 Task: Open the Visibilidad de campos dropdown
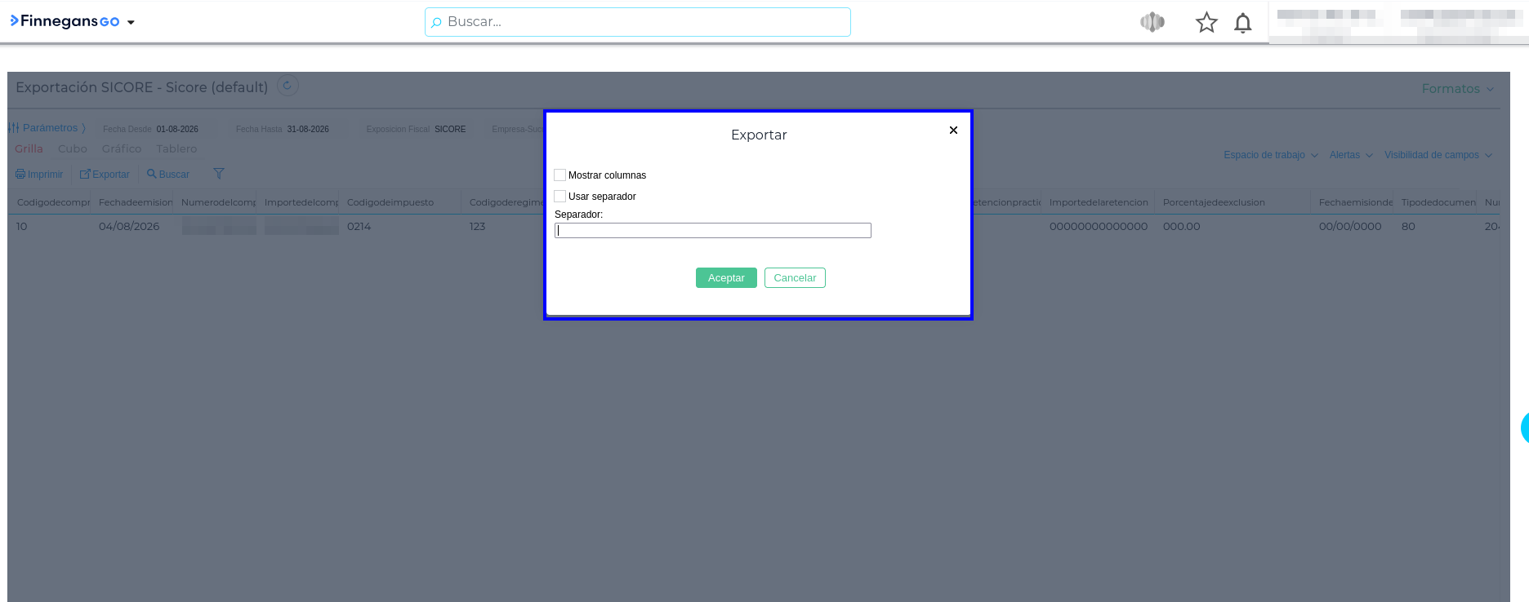tap(1438, 155)
